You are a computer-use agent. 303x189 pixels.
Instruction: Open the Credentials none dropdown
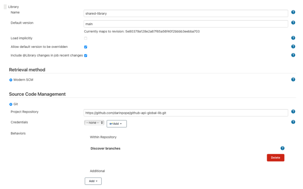94,123
